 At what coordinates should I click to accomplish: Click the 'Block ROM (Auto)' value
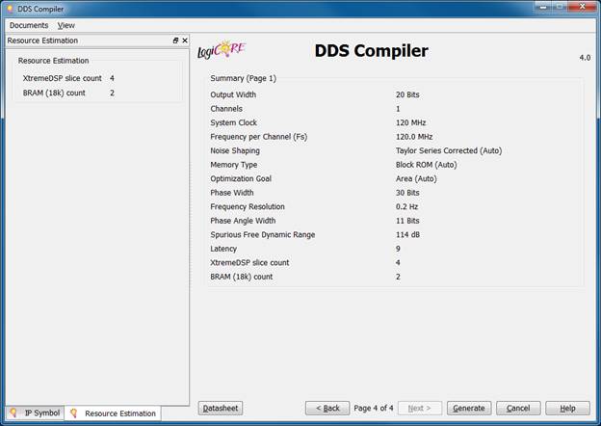coord(427,165)
